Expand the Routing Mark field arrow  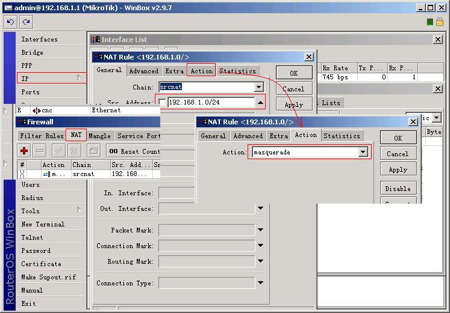pos(260,261)
